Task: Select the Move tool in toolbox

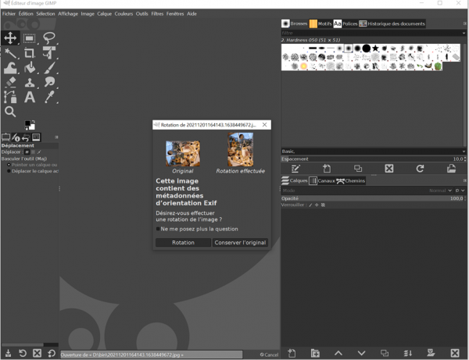Action: (x=10, y=38)
